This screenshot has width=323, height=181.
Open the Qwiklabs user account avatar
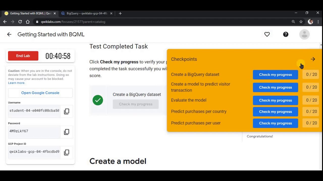click(304, 34)
